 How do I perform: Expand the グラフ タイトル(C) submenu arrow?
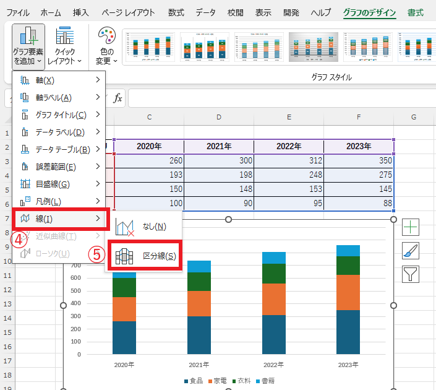pyautogui.click(x=98, y=115)
